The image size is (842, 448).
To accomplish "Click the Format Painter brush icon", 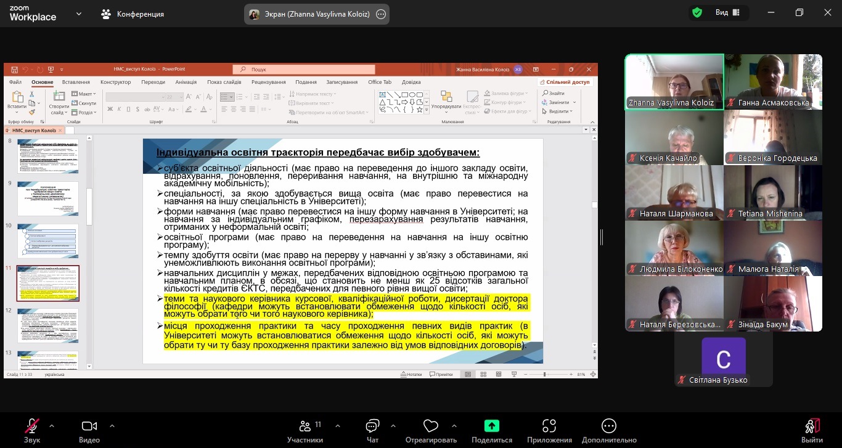I will pyautogui.click(x=32, y=112).
